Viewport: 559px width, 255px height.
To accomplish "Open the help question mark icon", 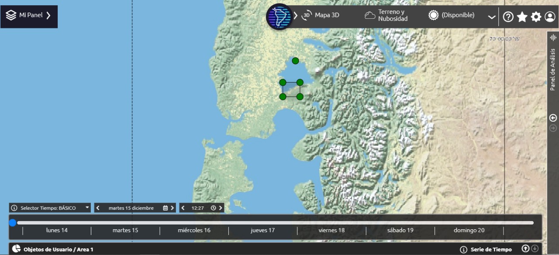I will [x=508, y=17].
